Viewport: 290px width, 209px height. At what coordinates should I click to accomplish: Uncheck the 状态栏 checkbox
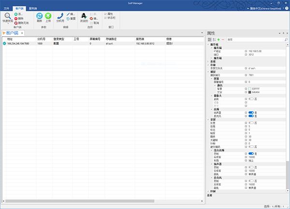point(105,18)
